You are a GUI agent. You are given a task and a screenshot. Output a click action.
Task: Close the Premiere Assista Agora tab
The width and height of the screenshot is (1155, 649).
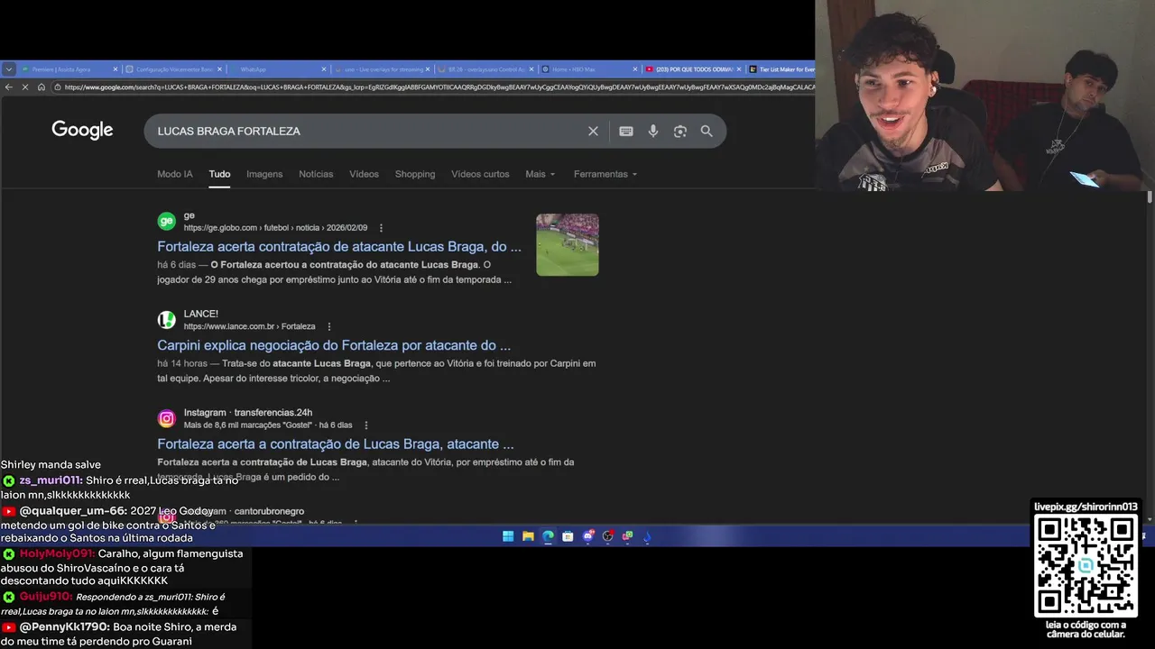[115, 69]
